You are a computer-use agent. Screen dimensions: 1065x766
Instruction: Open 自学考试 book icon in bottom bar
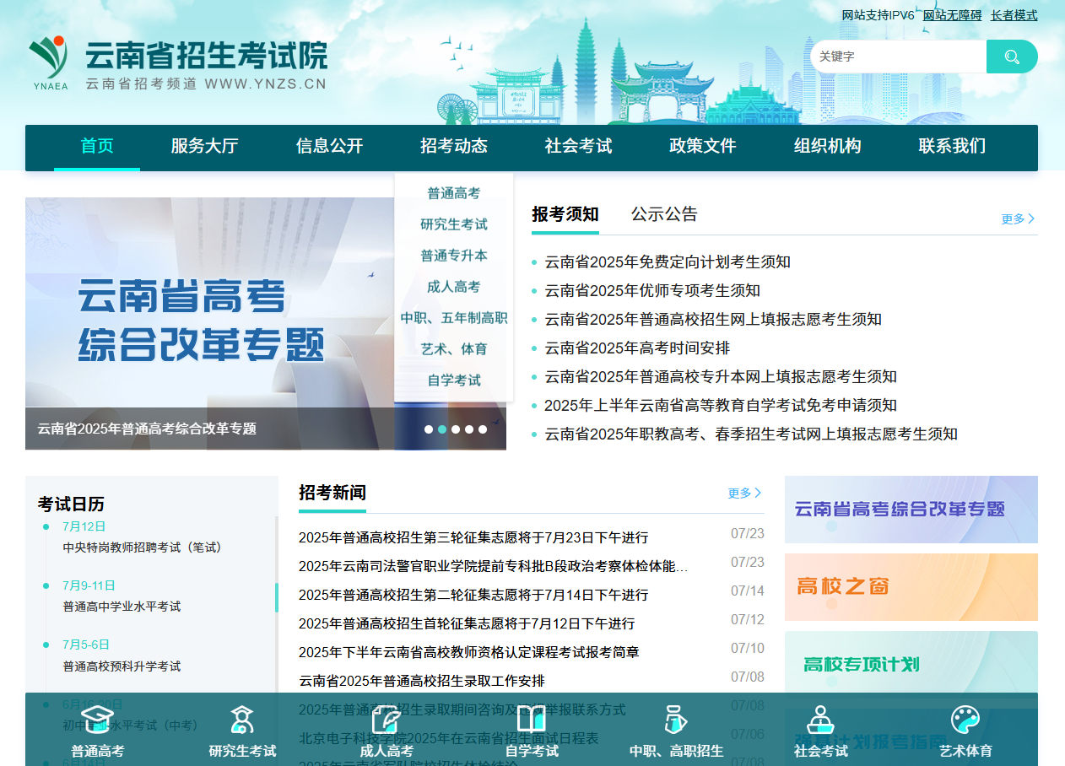(x=532, y=720)
